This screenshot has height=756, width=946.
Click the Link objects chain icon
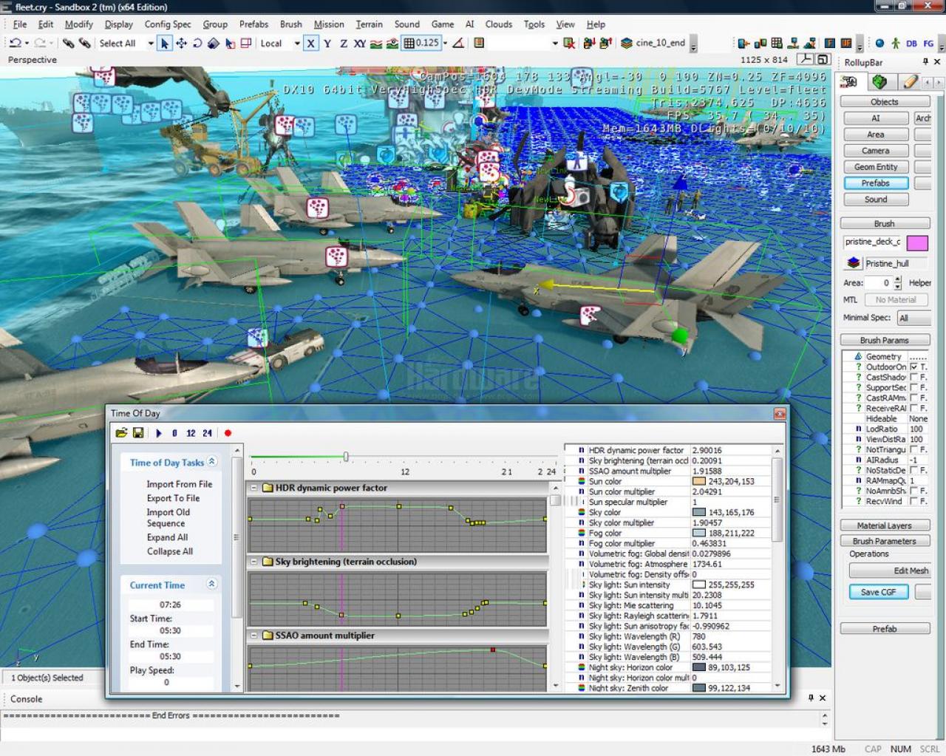pos(68,43)
